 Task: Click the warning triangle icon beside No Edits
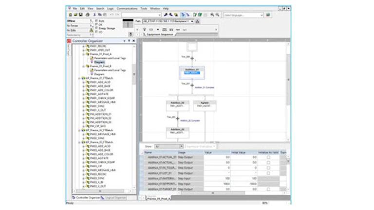point(91,30)
